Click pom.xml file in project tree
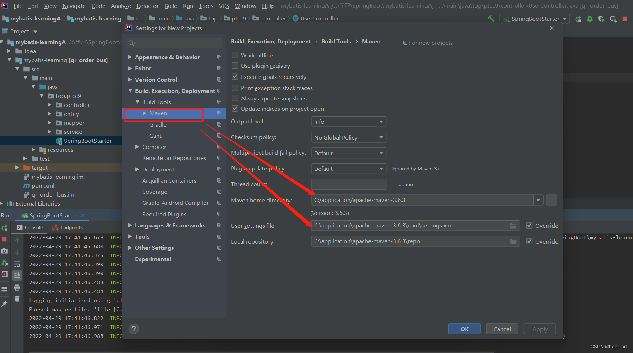 click(x=43, y=185)
